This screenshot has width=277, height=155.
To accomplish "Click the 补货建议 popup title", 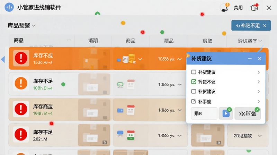I will pos(202,59).
